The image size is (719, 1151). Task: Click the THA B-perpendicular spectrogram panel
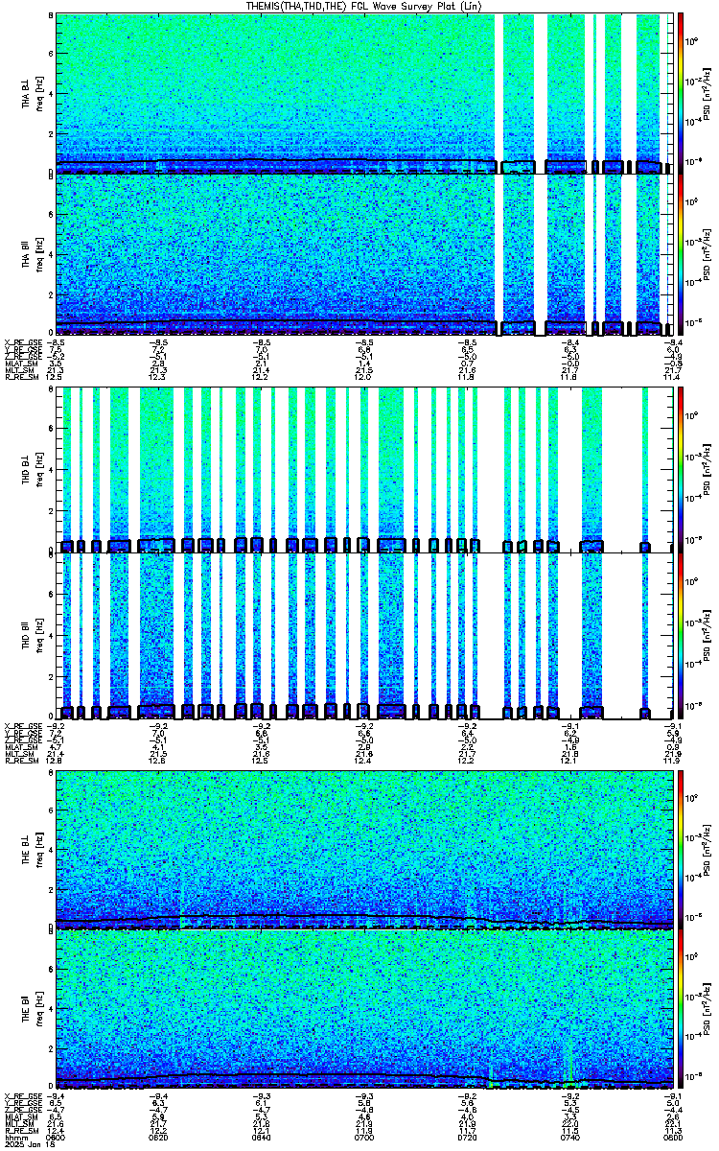363,93
